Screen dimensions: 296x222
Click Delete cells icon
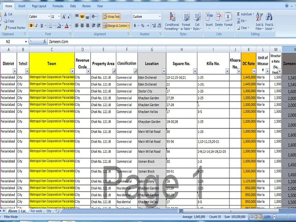coord(219,17)
